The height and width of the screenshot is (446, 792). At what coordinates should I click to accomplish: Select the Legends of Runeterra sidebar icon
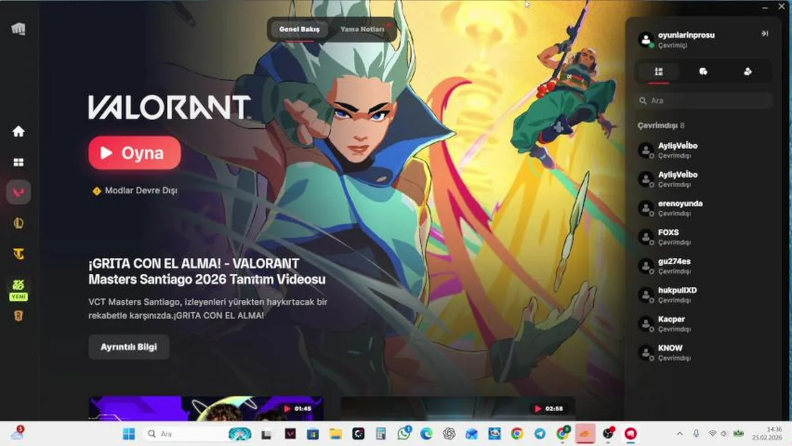19,316
